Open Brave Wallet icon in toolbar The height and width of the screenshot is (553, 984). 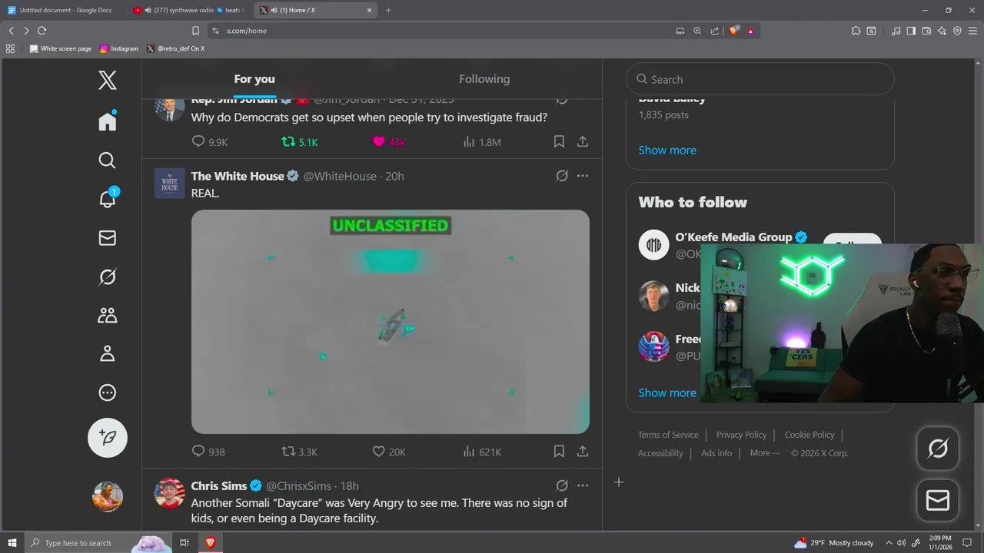click(926, 31)
